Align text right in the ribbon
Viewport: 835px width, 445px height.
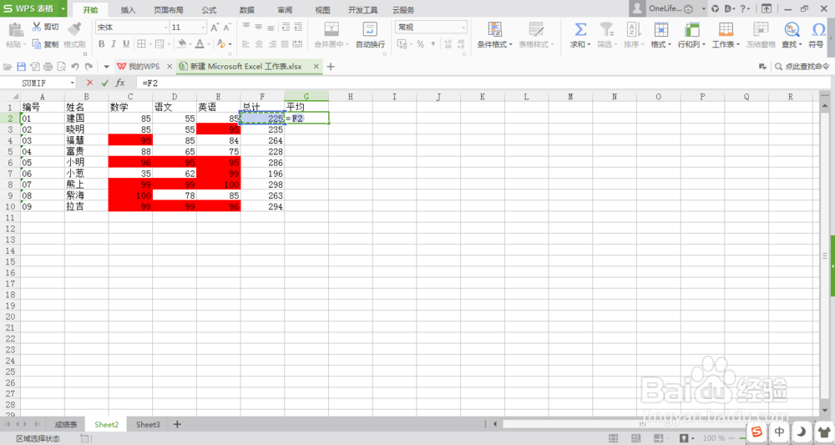tap(271, 44)
